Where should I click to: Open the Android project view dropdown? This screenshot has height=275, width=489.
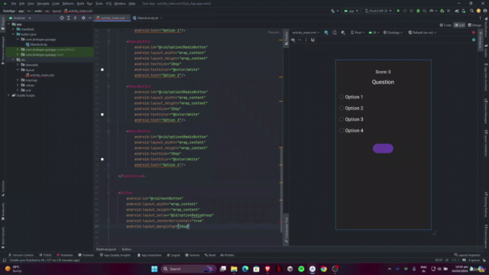21,18
